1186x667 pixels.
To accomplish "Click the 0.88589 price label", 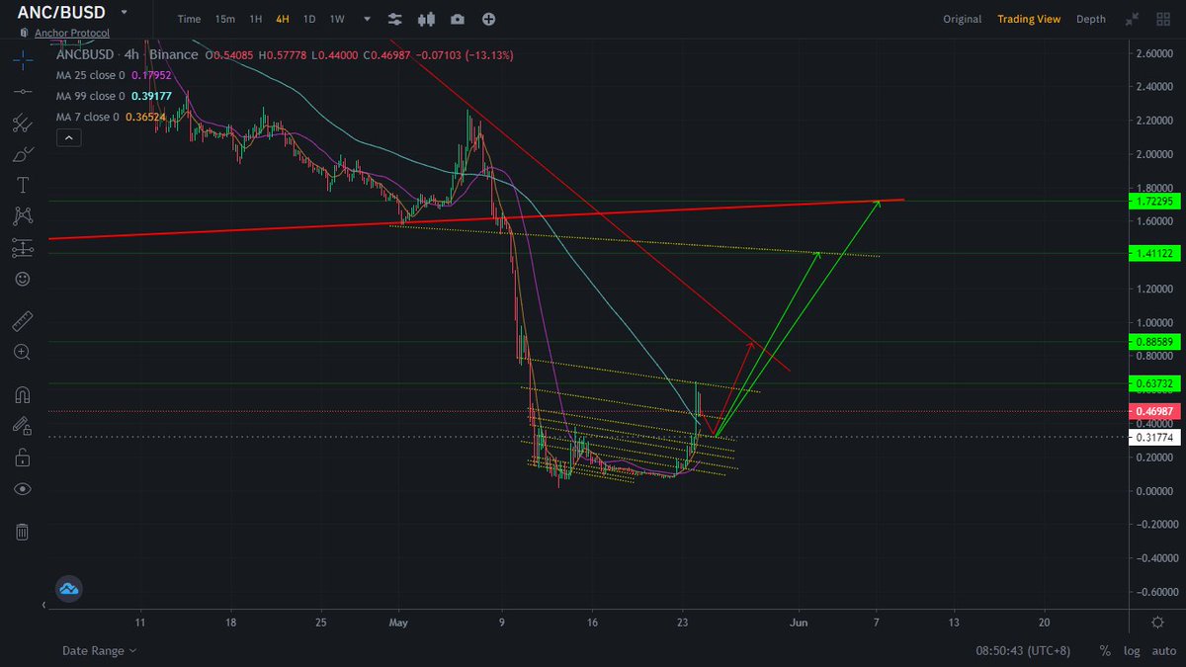I will [1155, 342].
